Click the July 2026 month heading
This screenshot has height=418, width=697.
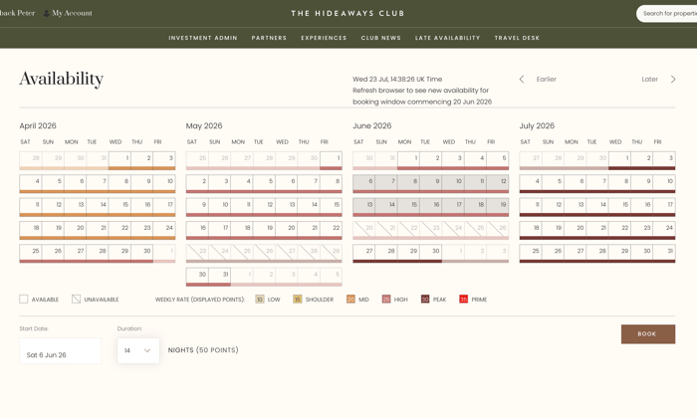(x=537, y=125)
